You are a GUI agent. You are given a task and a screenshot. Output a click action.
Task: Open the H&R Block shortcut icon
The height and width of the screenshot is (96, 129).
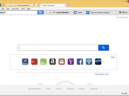[43, 62]
